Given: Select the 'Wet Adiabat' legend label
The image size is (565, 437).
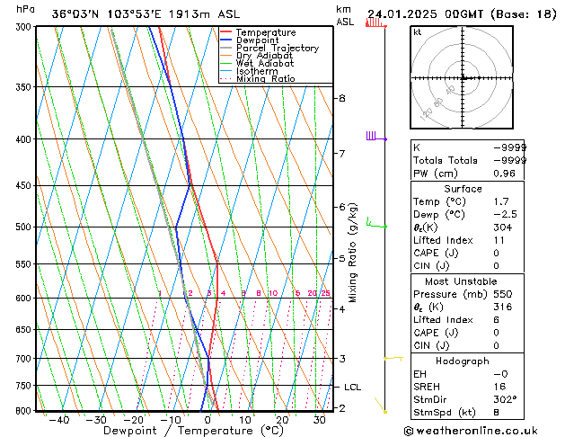Looking at the screenshot, I should [265, 63].
